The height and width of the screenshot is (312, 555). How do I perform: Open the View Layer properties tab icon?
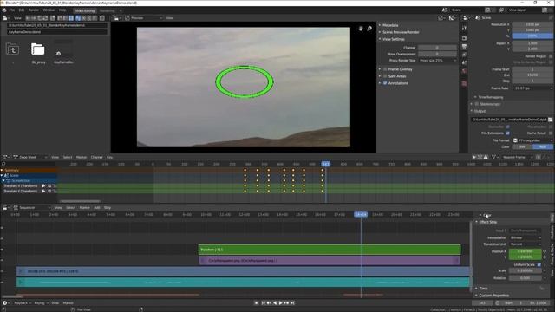[x=464, y=55]
